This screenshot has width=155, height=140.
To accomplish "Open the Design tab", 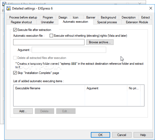I will (63, 17).
